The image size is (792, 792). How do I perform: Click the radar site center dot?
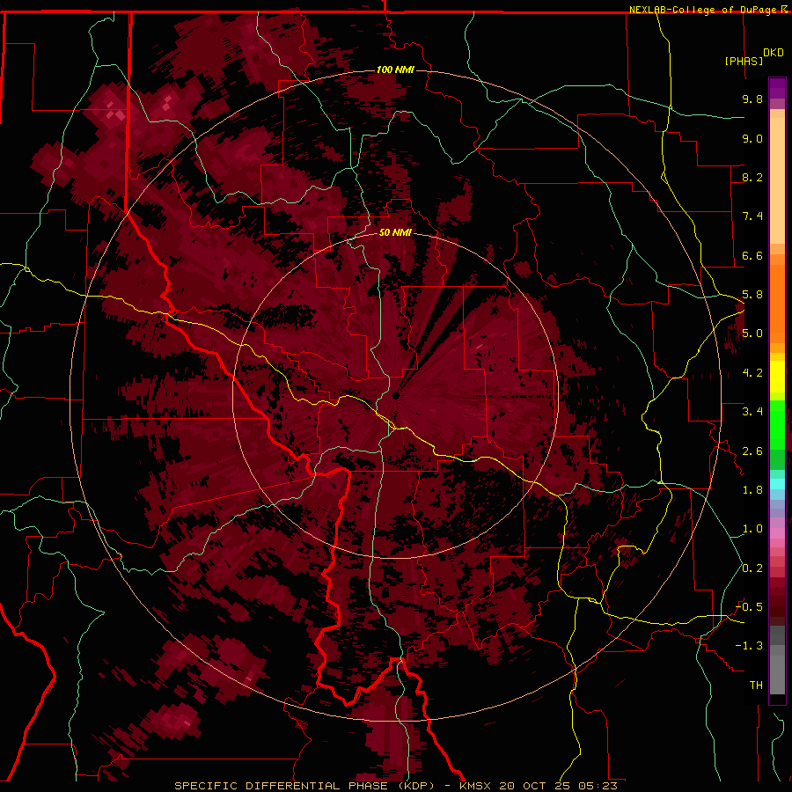(x=395, y=395)
